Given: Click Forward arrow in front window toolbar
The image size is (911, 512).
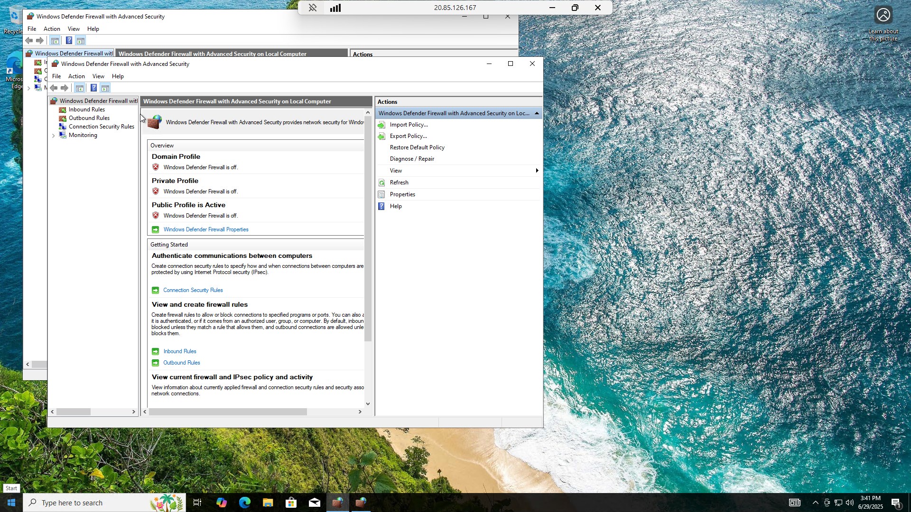Looking at the screenshot, I should pos(65,88).
